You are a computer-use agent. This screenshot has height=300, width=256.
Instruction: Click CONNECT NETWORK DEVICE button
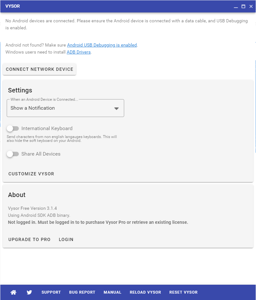coord(40,69)
